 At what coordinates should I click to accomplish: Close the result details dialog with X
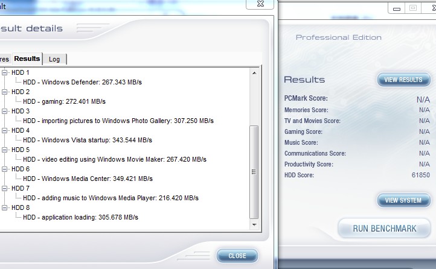[x=260, y=4]
